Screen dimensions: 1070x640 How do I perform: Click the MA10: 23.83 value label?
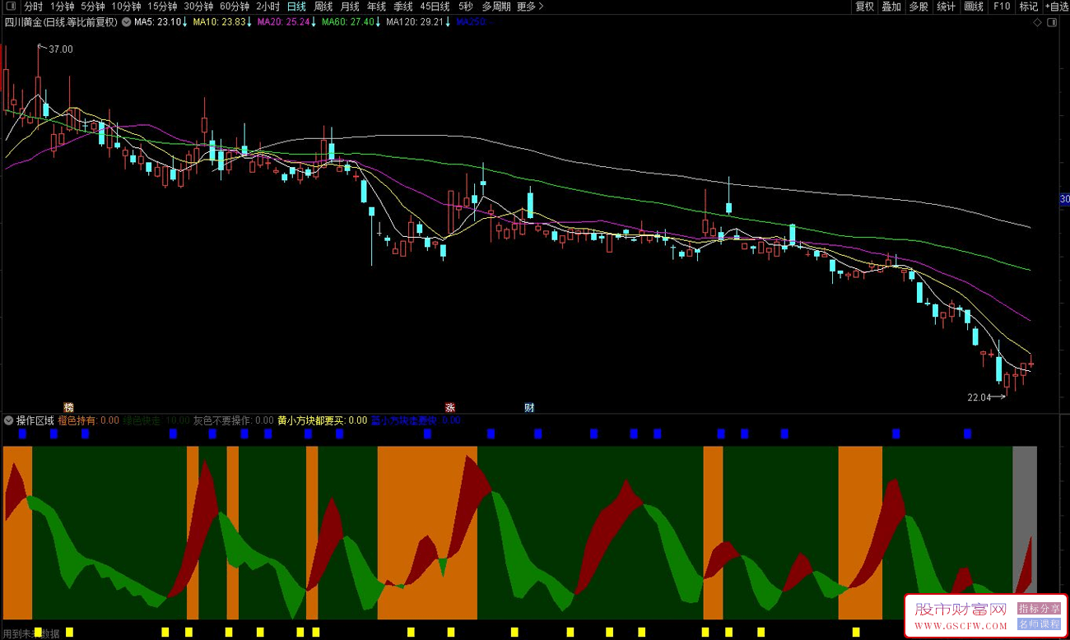click(219, 22)
